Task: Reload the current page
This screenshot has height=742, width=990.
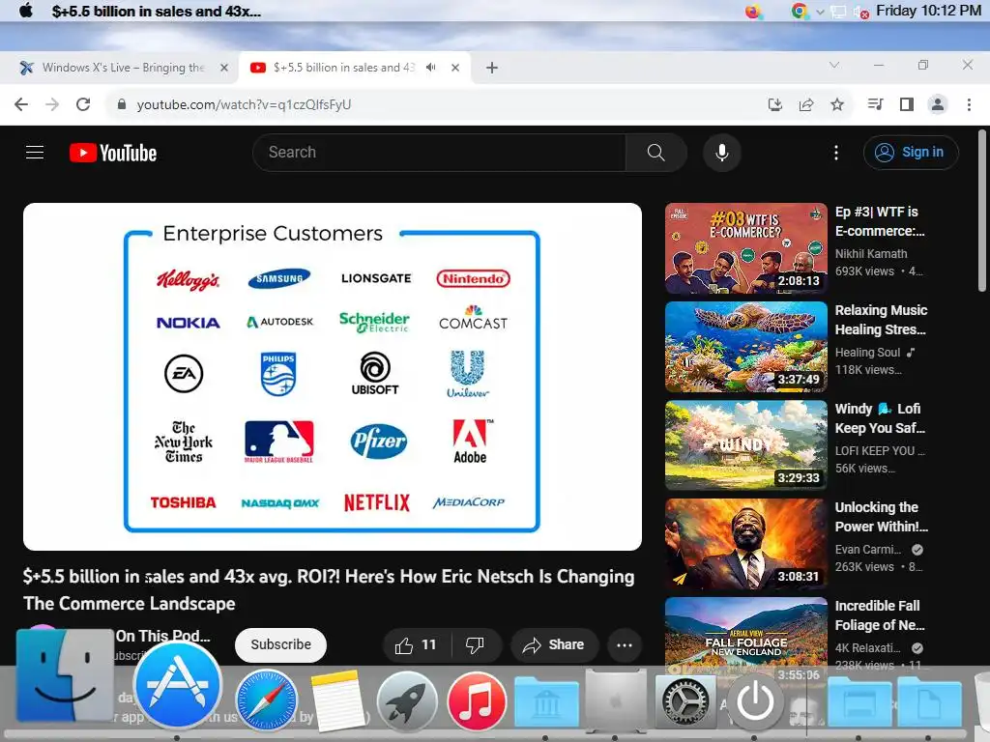Action: tap(83, 104)
